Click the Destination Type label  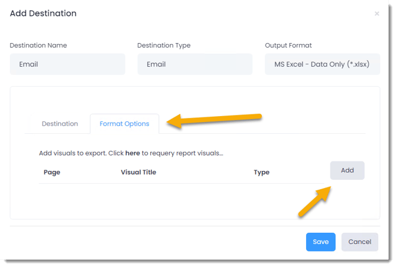click(164, 45)
